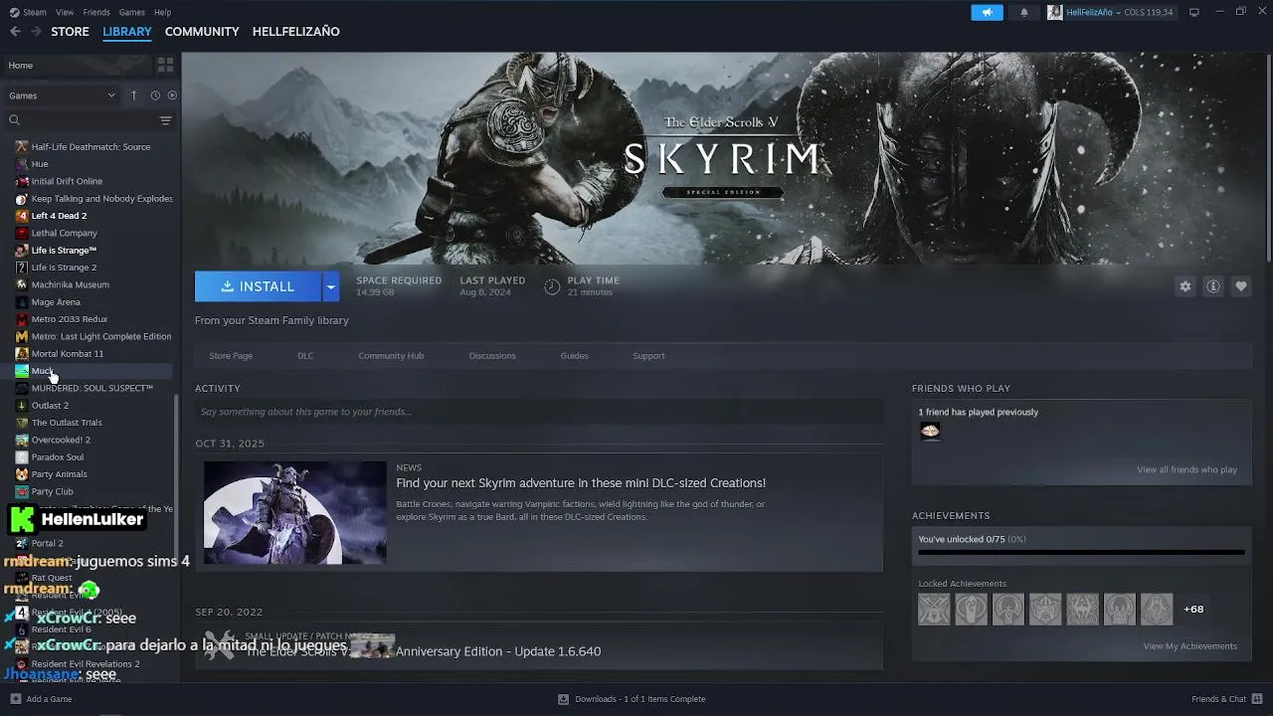Click the Metro 2033 Redux icon
The height and width of the screenshot is (716, 1273).
click(x=22, y=319)
